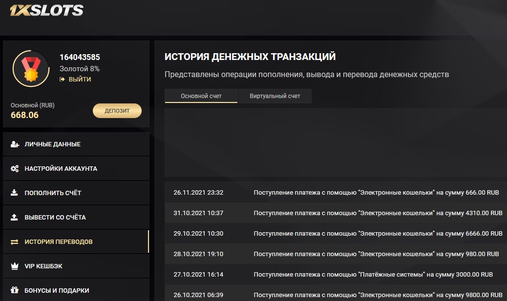Image resolution: width=507 pixels, height=301 pixels.
Task: Click the ВЫЙТИ logout link
Action: pyautogui.click(x=80, y=80)
